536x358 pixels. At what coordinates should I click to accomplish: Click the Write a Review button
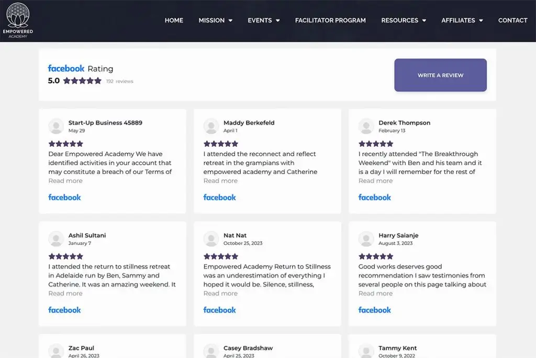(x=440, y=75)
